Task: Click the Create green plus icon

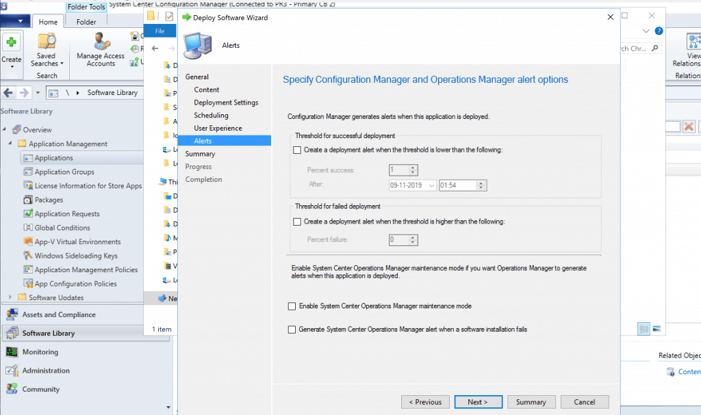Action: [x=11, y=42]
